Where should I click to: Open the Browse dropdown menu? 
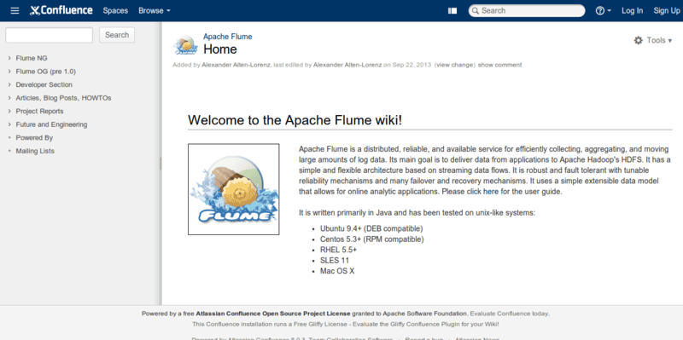(x=155, y=11)
